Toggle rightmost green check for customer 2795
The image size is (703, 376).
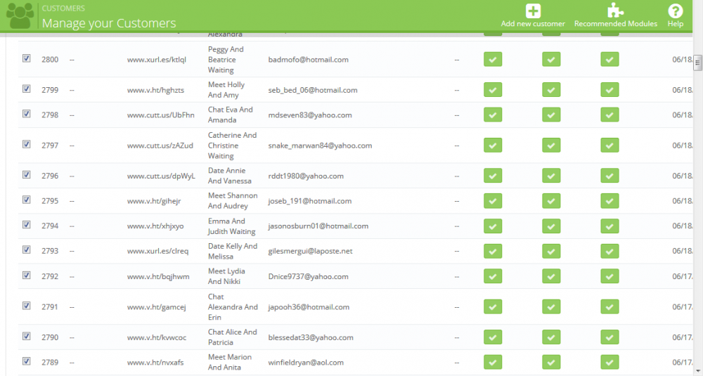click(x=610, y=201)
